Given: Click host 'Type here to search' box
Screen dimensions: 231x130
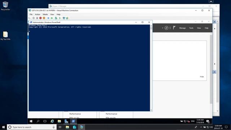Looking at the screenshot, I should click(32, 127).
